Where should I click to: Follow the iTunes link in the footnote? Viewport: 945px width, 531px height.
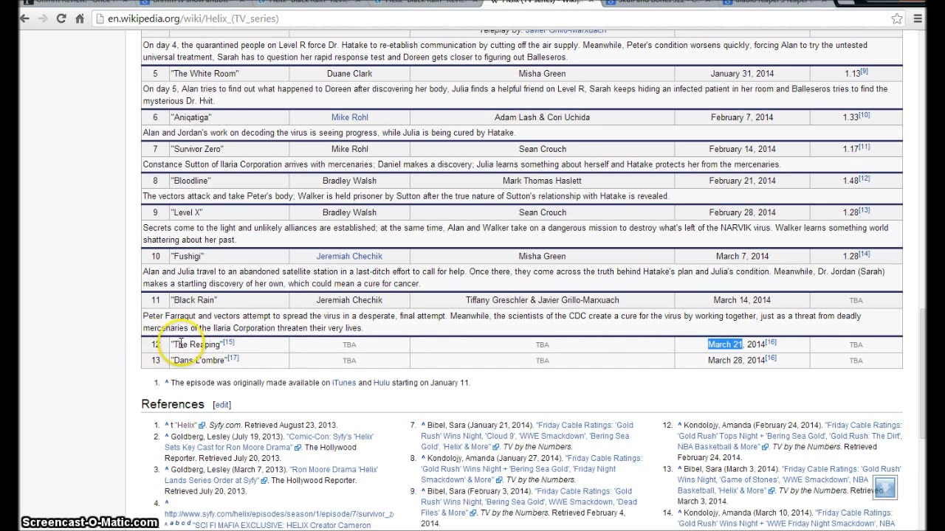344,383
